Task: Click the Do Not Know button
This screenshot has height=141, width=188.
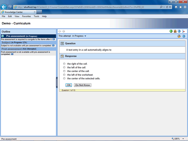Action: [83, 85]
